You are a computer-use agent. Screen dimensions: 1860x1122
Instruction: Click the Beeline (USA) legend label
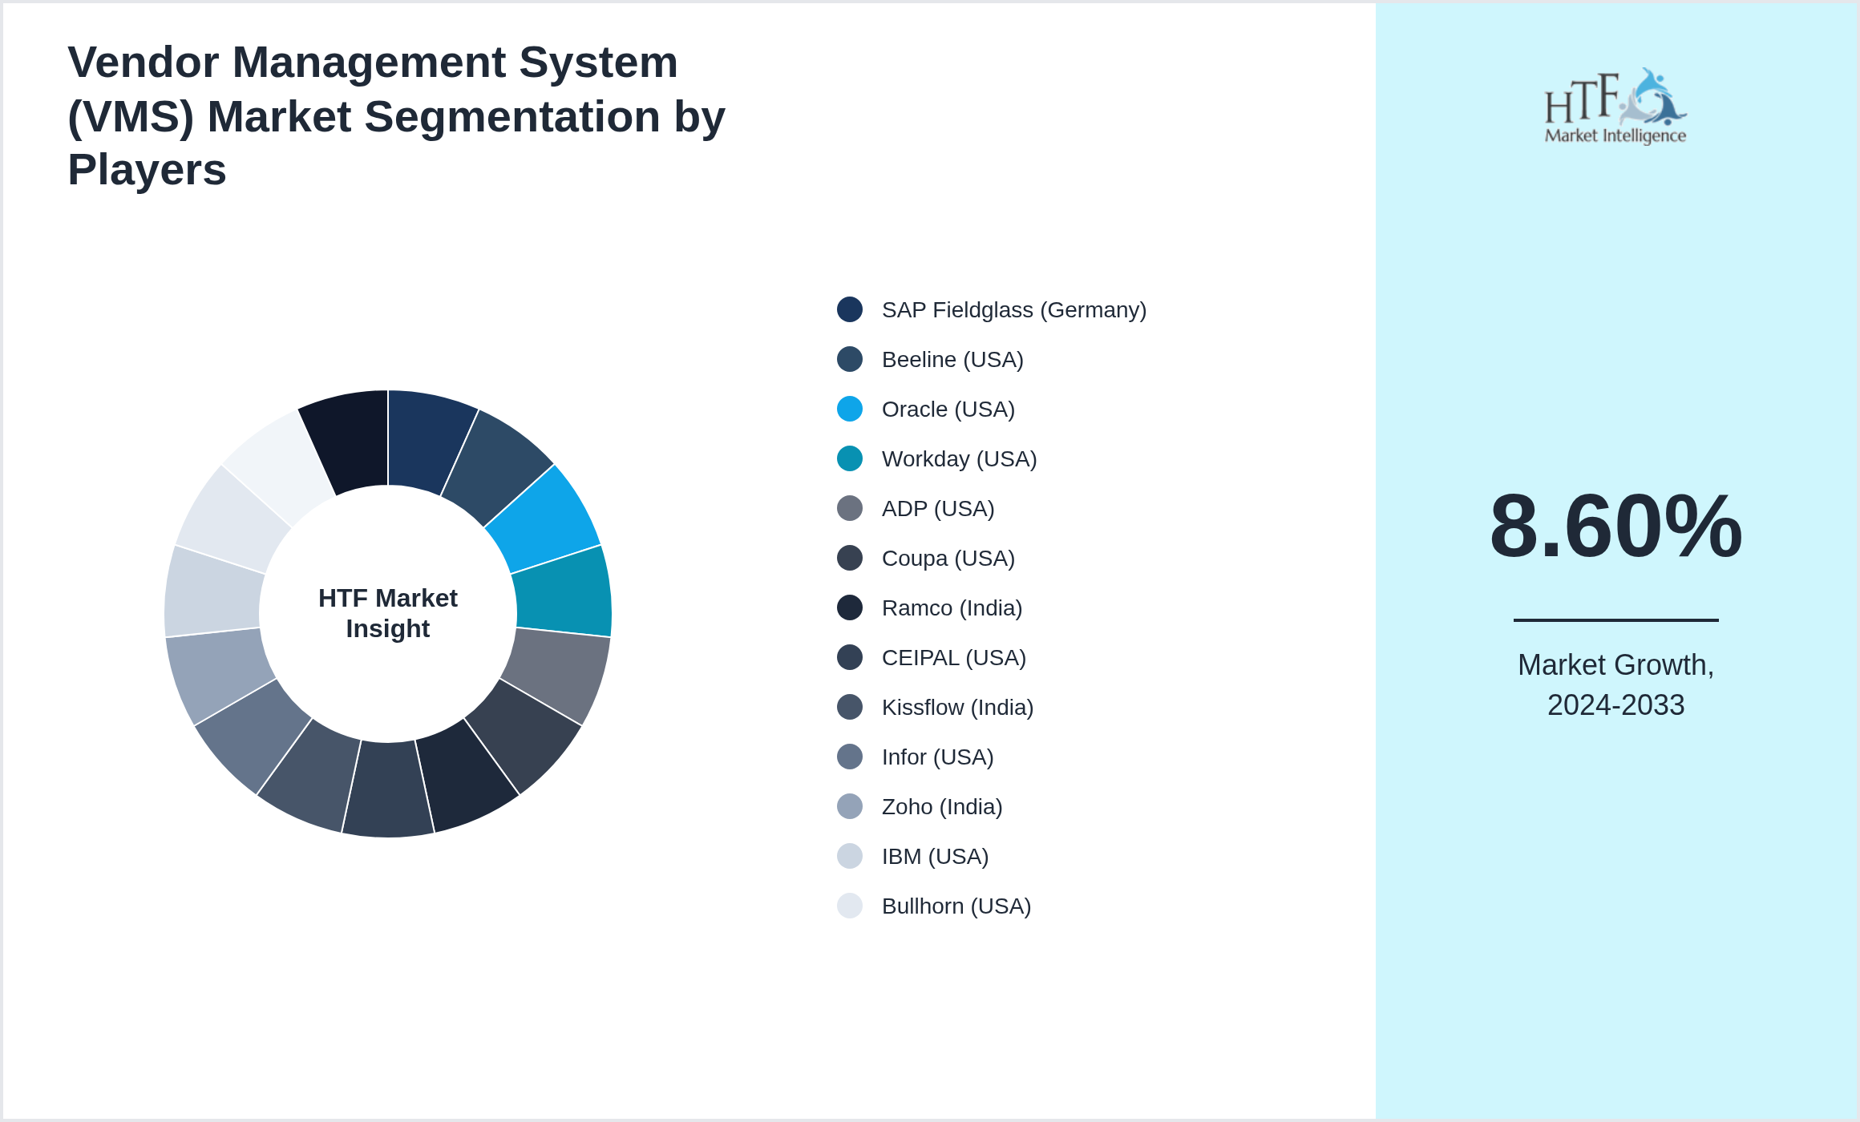952,360
